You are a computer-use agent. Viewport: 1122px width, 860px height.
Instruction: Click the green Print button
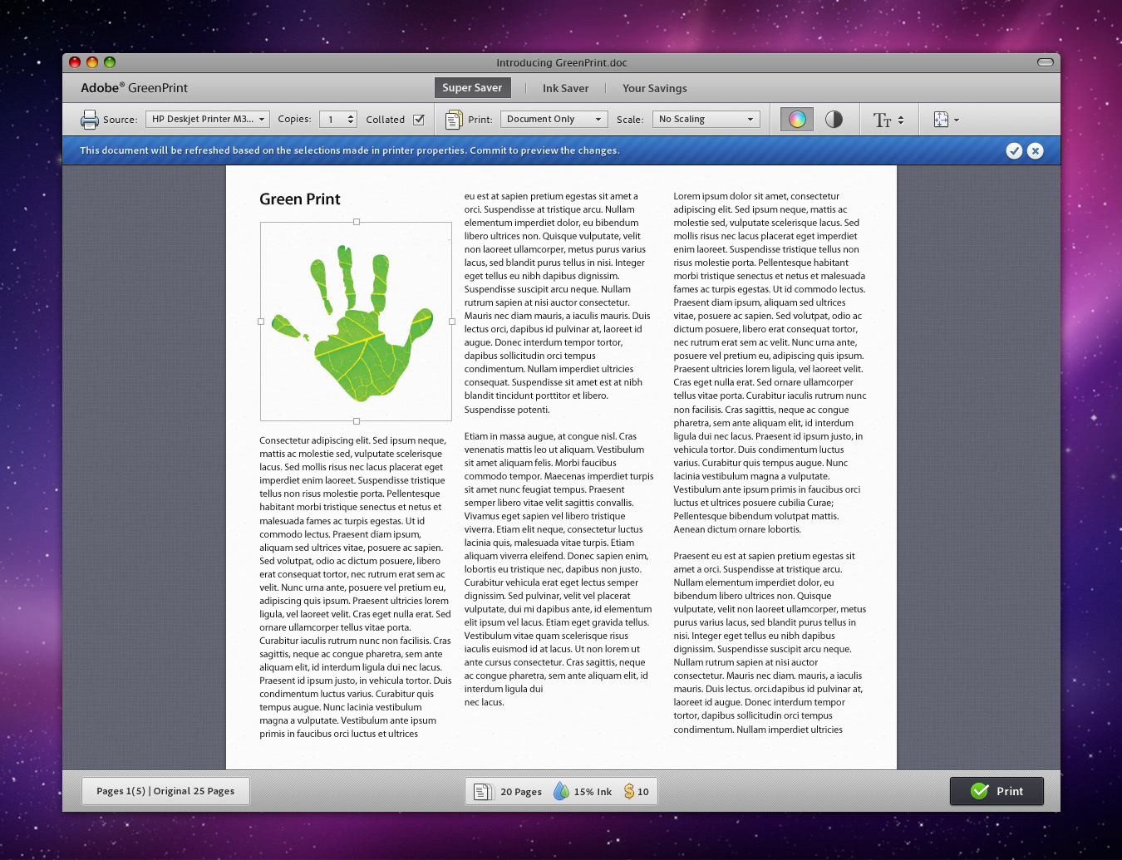click(997, 791)
